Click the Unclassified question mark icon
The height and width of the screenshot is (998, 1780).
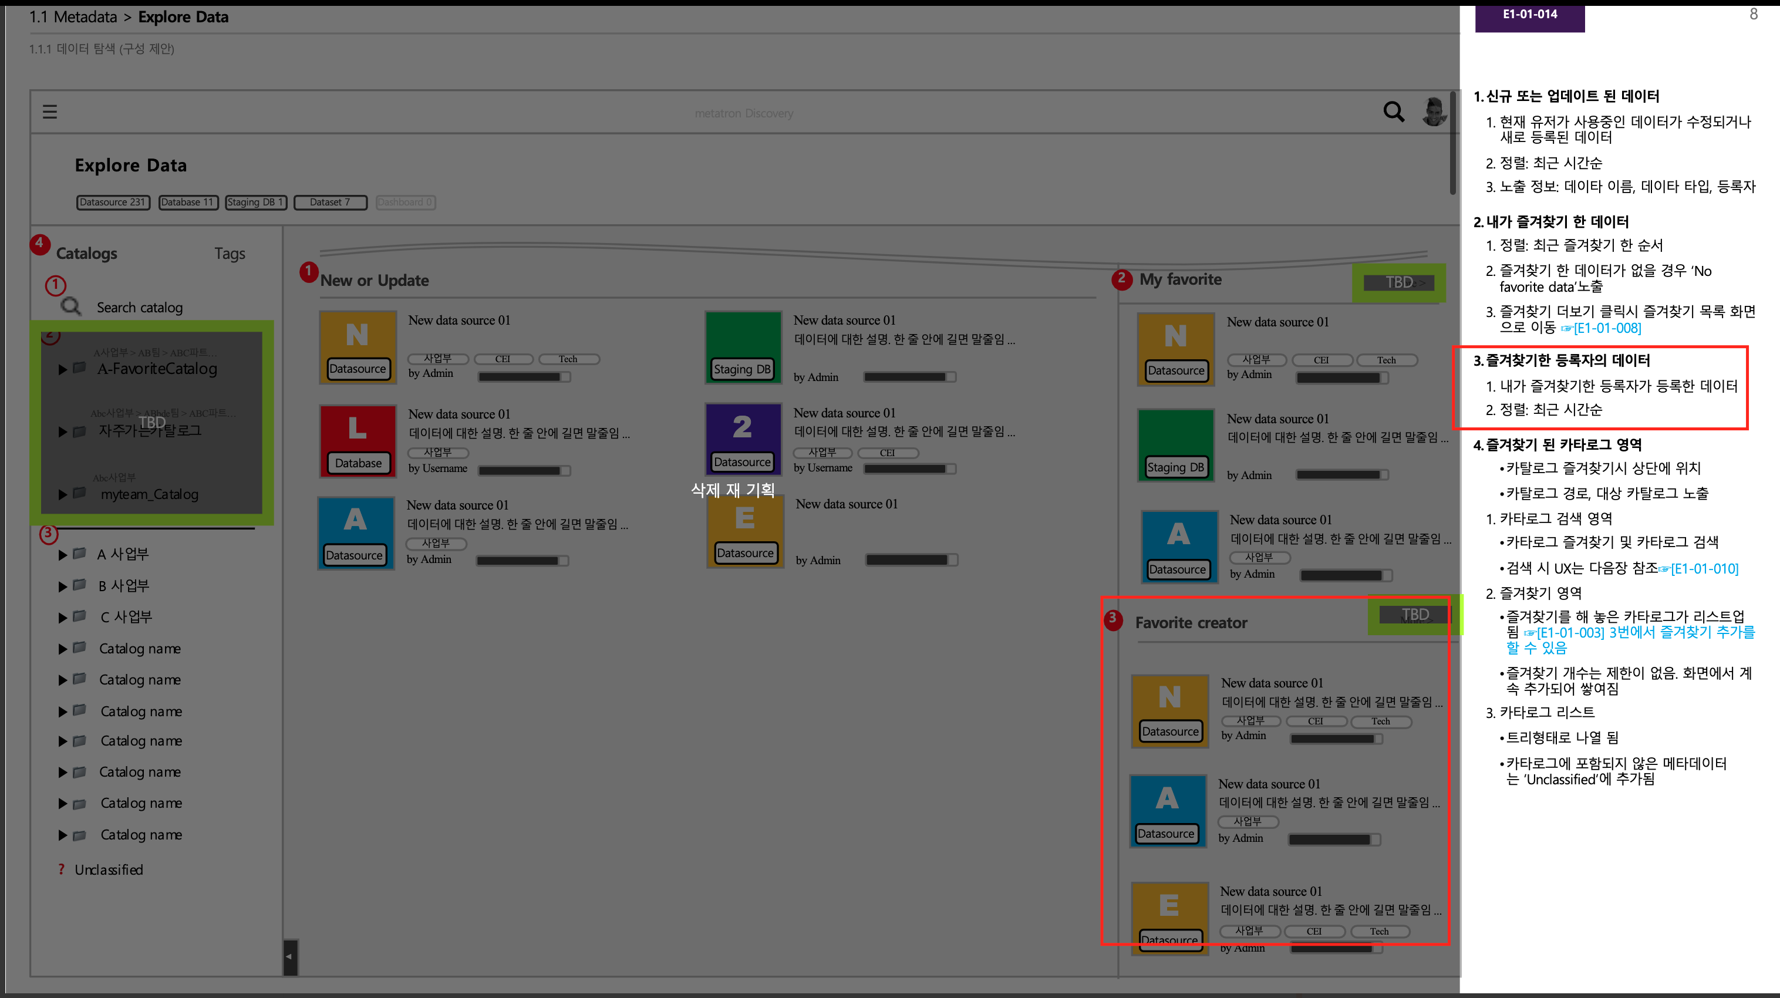tap(61, 869)
